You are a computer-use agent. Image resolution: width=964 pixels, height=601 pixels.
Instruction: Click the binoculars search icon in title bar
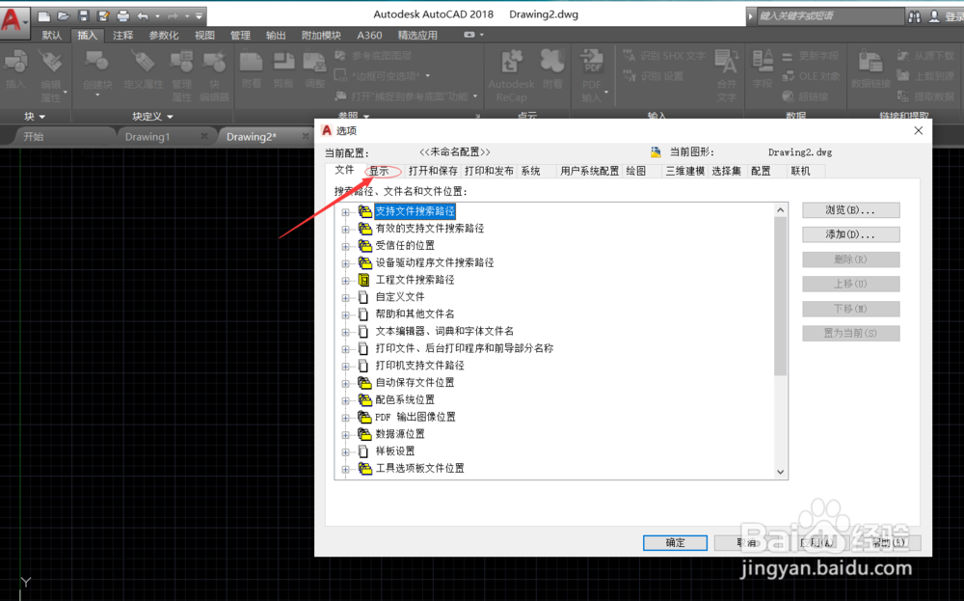point(915,16)
